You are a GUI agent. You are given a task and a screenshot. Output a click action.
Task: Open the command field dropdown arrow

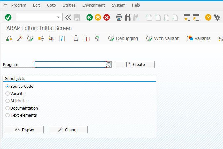[59, 17]
